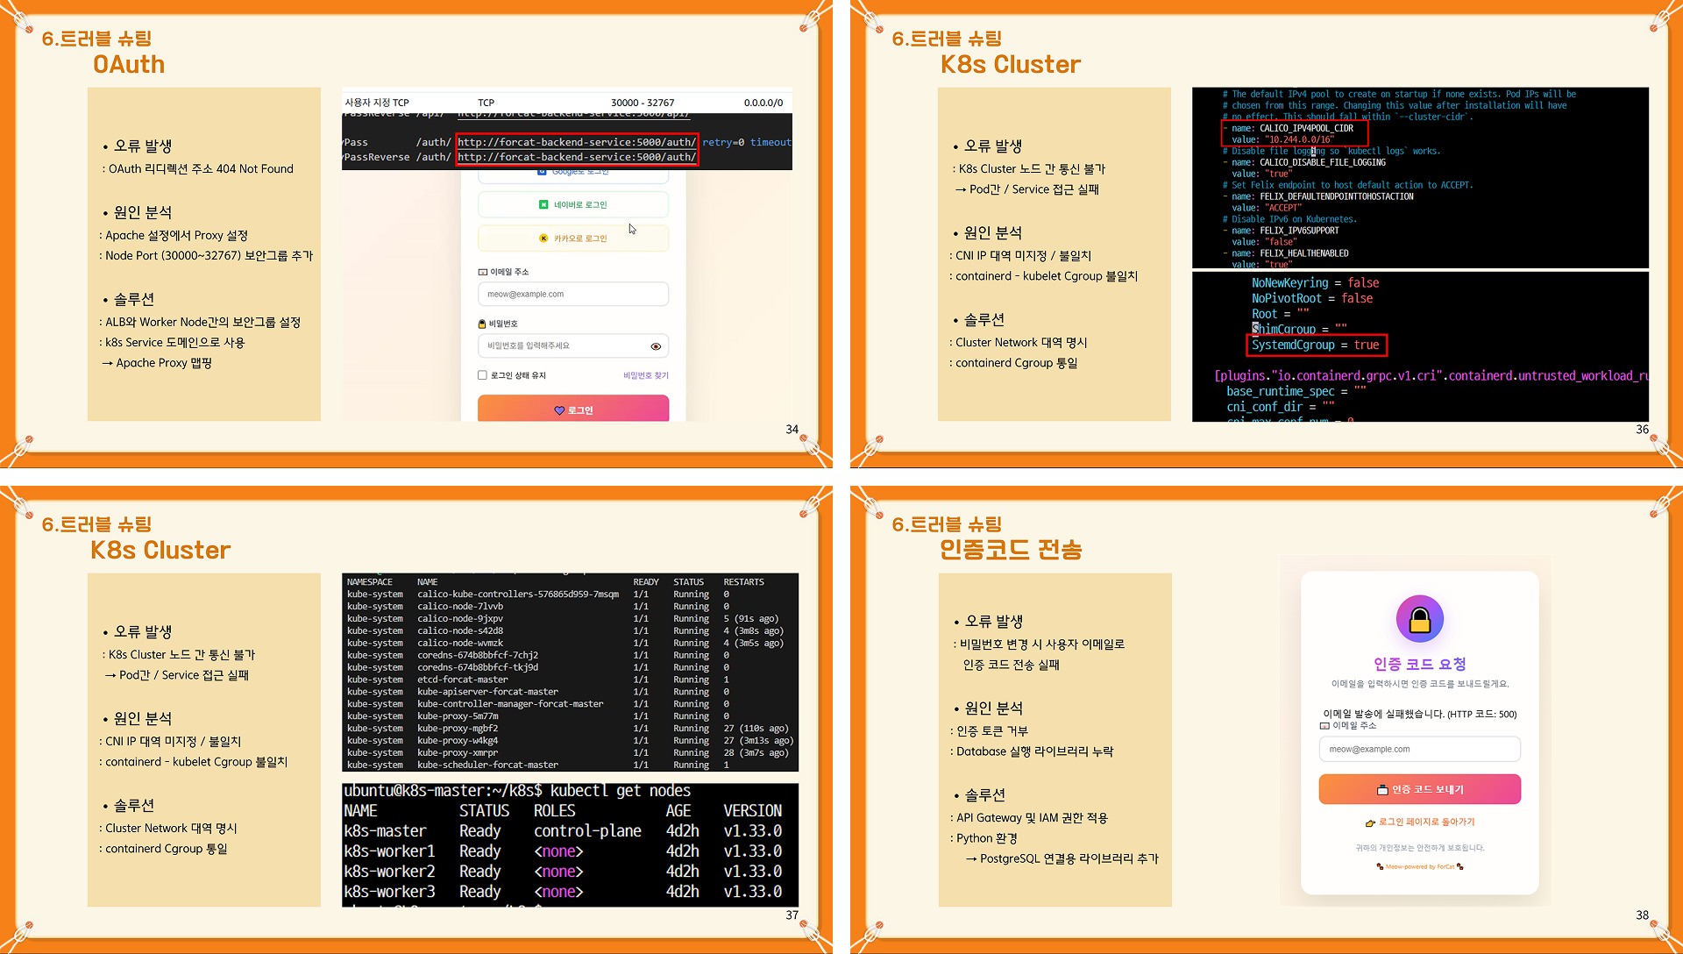The image size is (1683, 954).
Task: Click the padlock icon beside 비밀번호 label
Action: [x=482, y=324]
